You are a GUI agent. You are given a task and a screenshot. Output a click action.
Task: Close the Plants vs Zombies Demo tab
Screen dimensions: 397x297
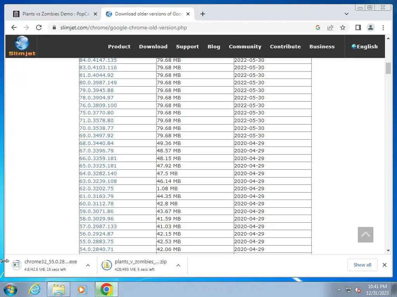tap(95, 14)
